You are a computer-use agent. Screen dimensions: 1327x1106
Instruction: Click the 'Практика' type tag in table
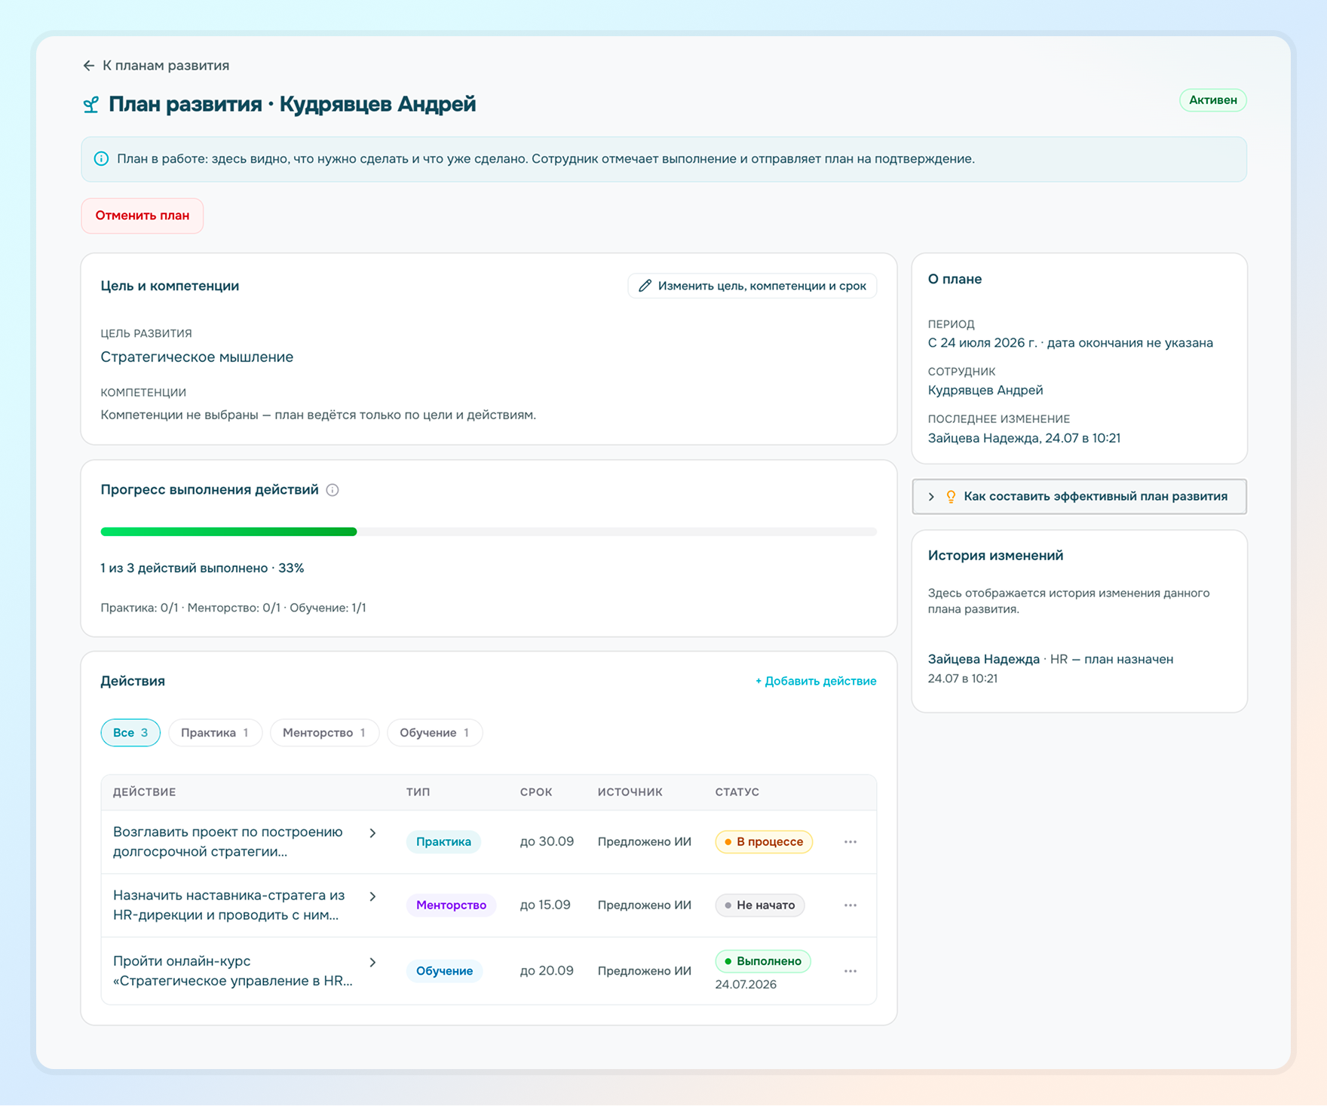pos(443,842)
